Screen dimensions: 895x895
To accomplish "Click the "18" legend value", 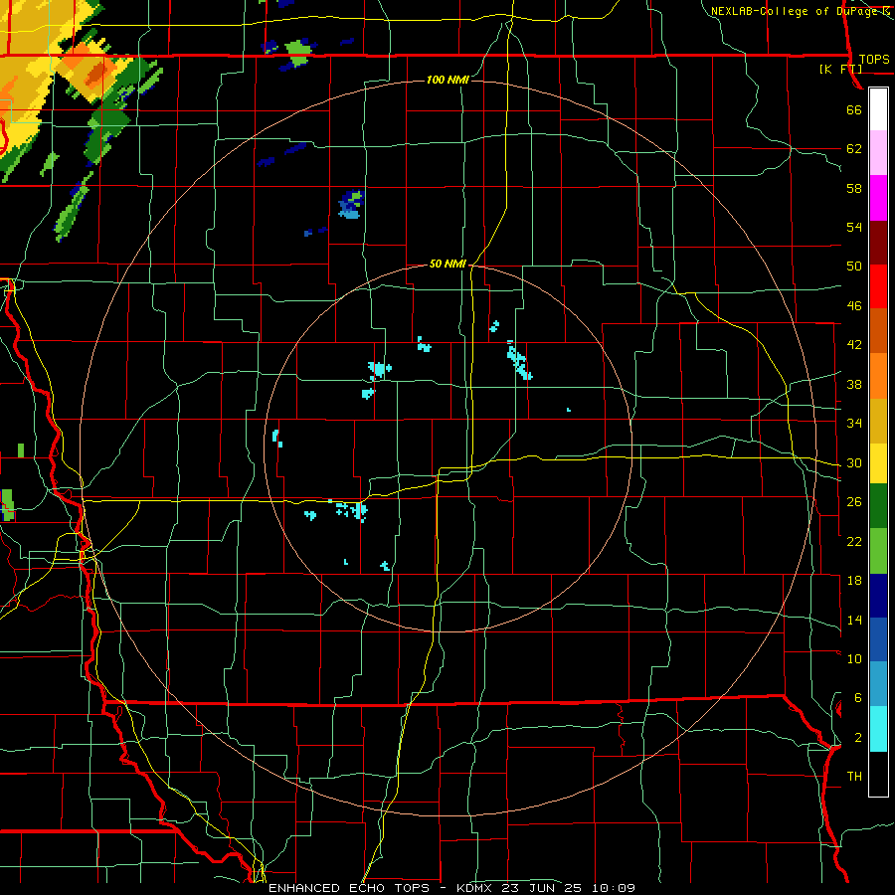I will pos(854,581).
